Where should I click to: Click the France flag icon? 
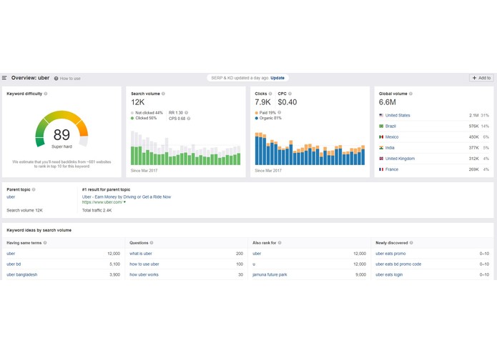(381, 169)
